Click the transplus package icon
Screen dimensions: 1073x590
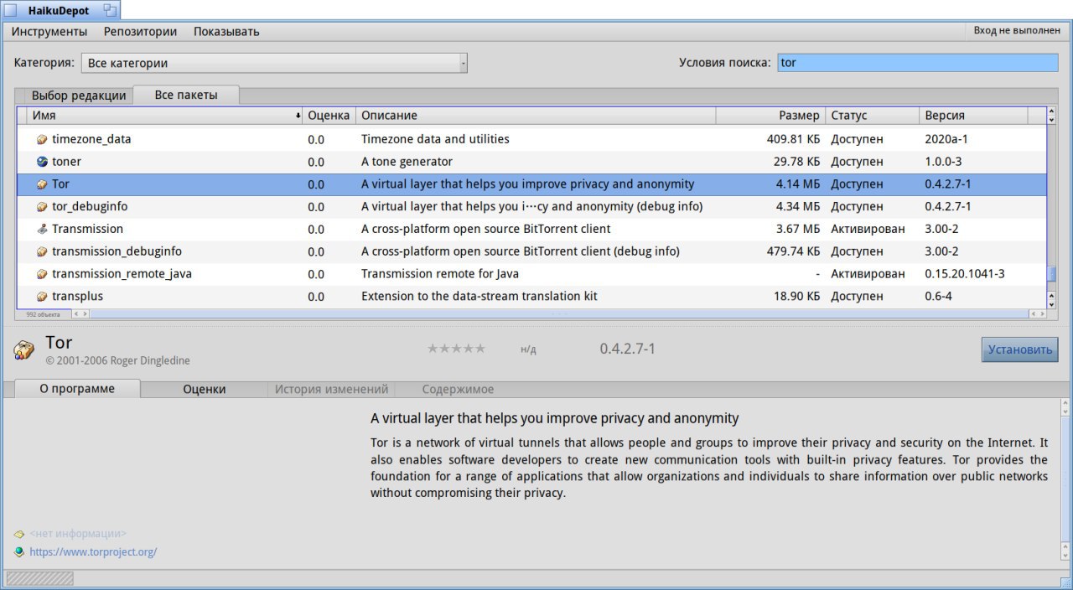pos(42,297)
